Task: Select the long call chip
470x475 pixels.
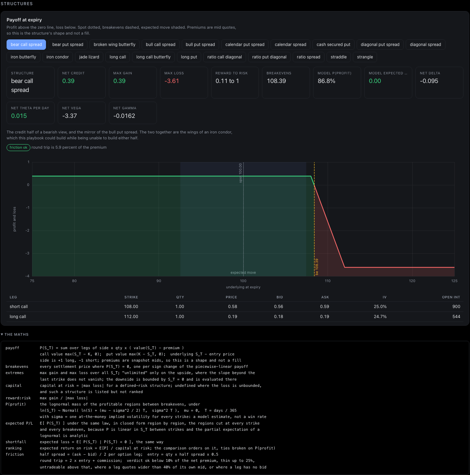Action: click(117, 57)
